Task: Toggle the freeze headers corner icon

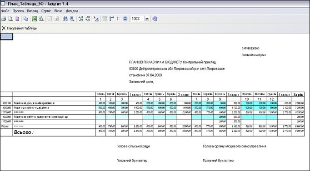Action: pos(112,19)
